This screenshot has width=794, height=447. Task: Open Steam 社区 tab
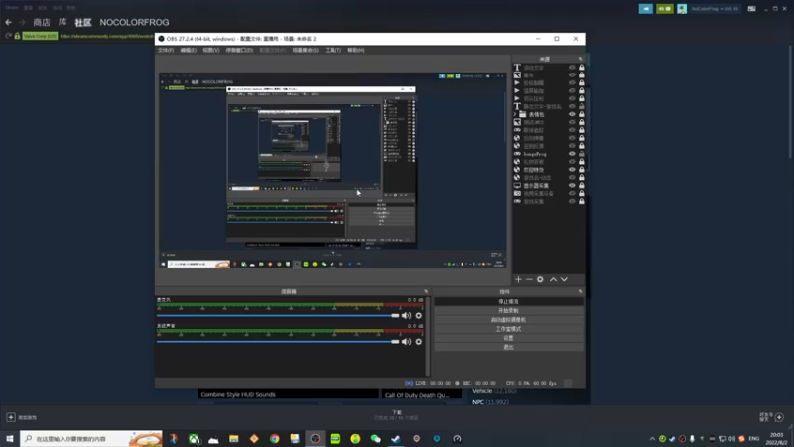(83, 22)
